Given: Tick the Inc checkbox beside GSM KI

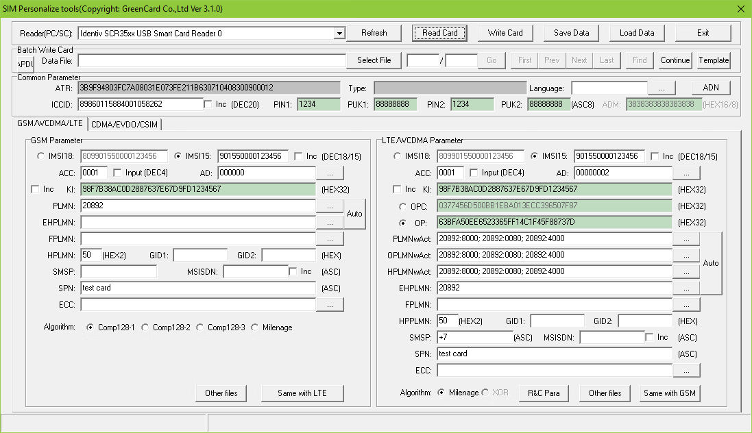Looking at the screenshot, I should tap(36, 189).
